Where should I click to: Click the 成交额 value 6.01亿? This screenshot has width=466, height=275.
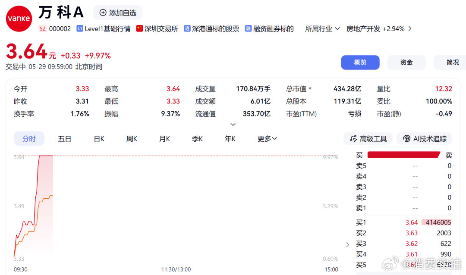click(260, 101)
